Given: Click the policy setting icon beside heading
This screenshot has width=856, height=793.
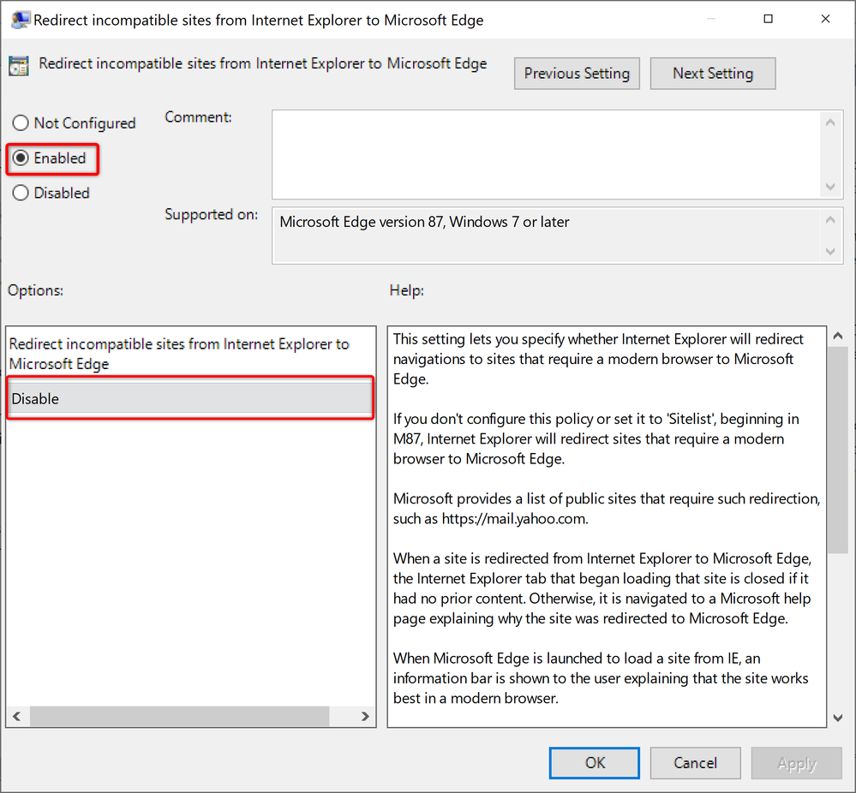Looking at the screenshot, I should 19,66.
